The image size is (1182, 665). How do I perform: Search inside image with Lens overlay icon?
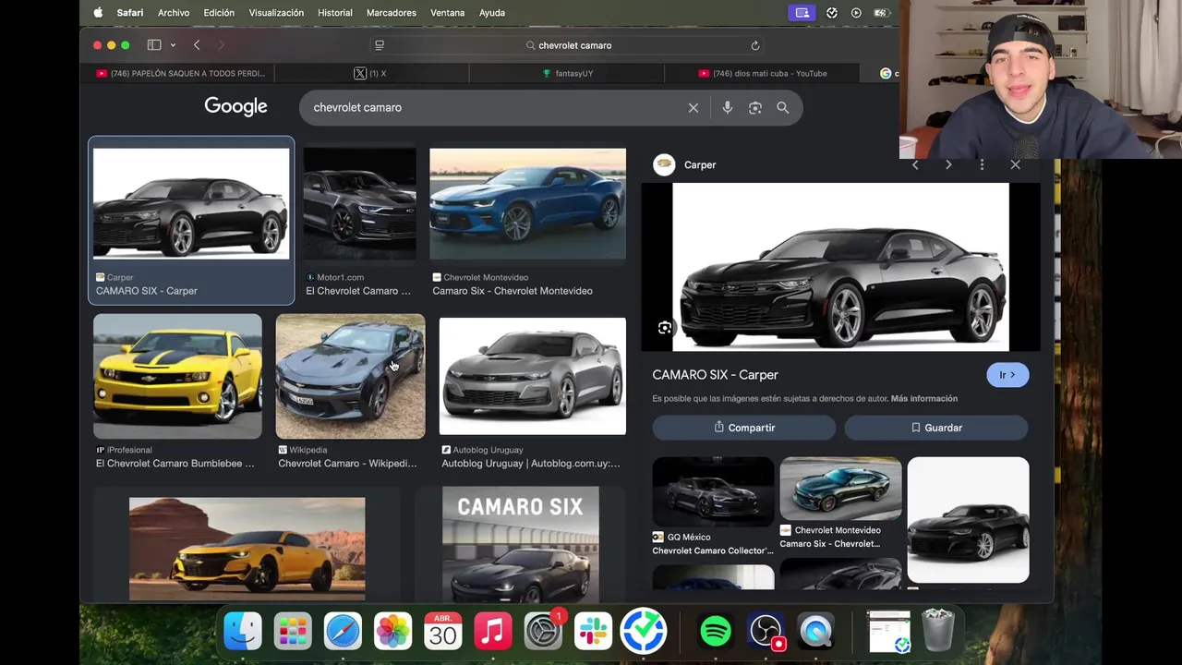[x=665, y=328]
